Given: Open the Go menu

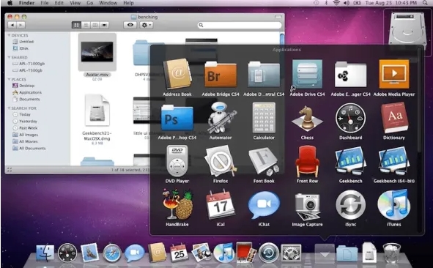Looking at the screenshot, I should coord(89,3).
